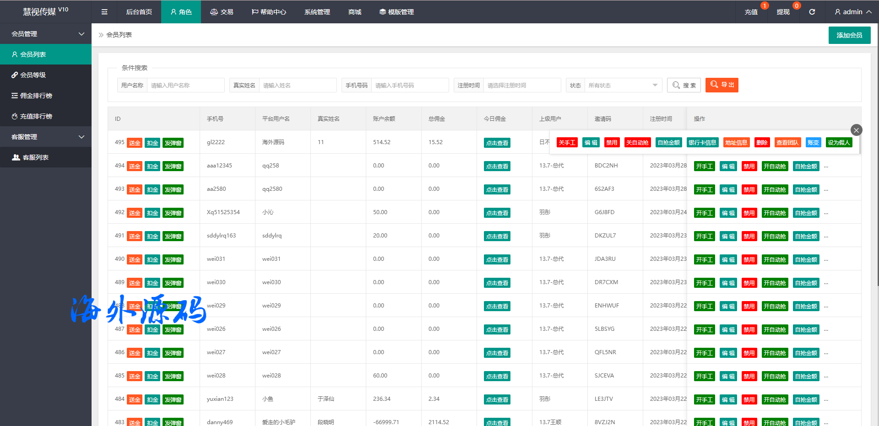Click the refresh icon in top bar
Screen dimensions: 879x426
point(812,12)
